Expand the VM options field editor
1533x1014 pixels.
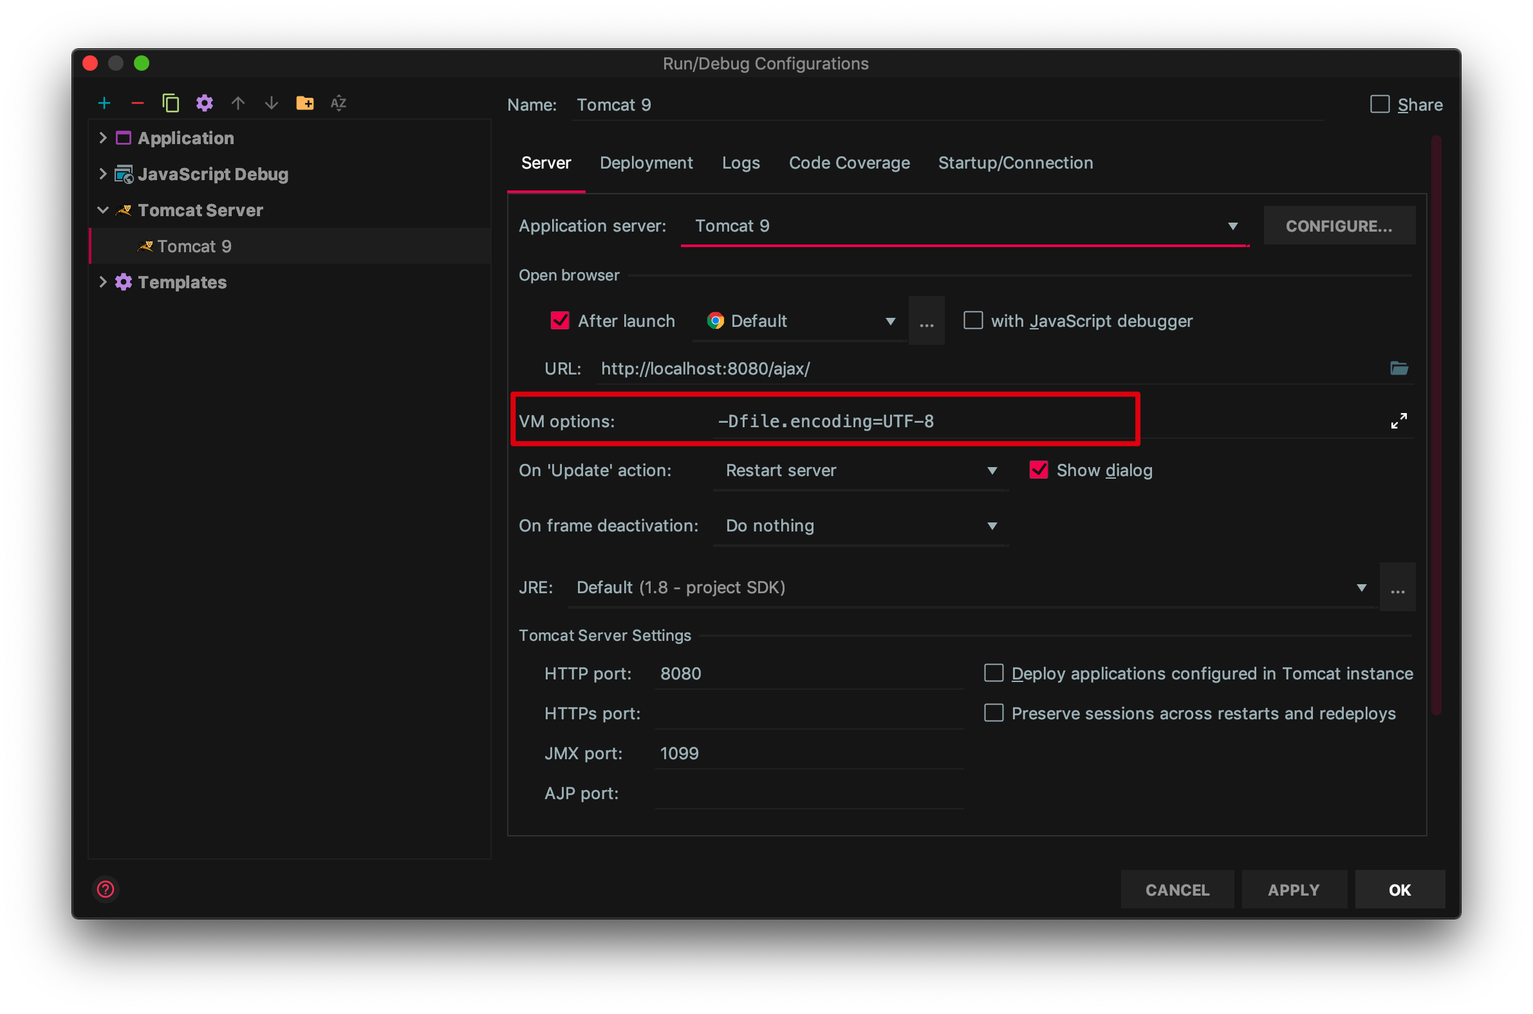point(1398,421)
